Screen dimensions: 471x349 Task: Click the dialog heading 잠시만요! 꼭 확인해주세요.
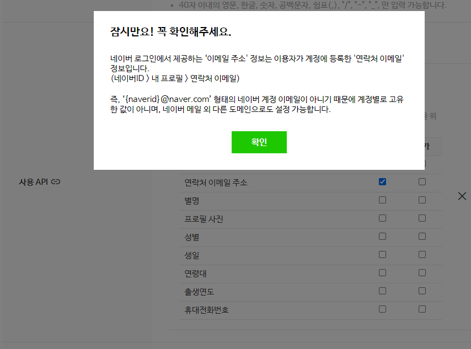click(170, 31)
